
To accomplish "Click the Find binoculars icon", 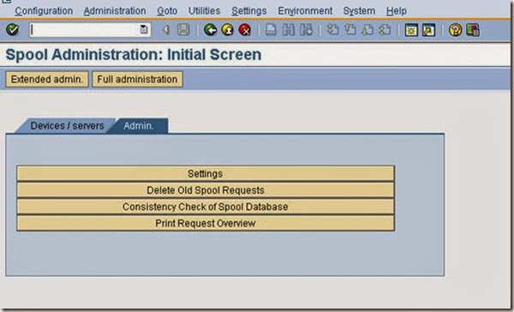I will coord(288,30).
